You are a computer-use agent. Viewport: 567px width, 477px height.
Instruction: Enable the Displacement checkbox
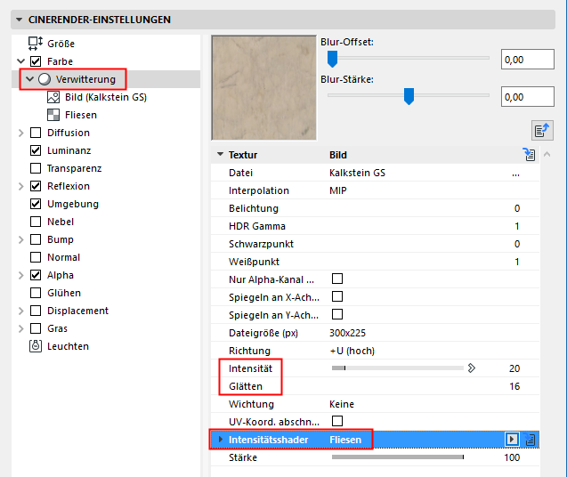[x=36, y=311]
